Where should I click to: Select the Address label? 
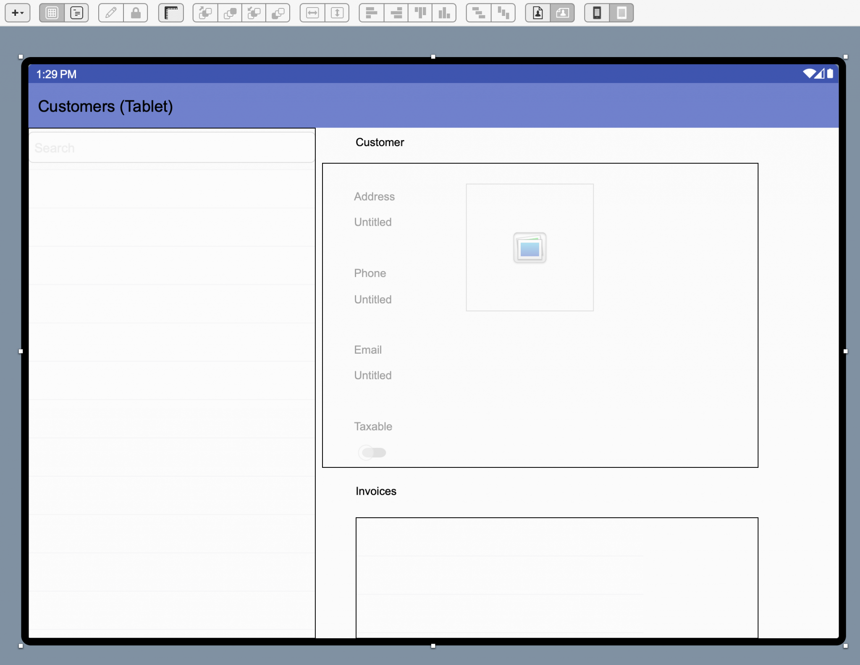tap(374, 196)
